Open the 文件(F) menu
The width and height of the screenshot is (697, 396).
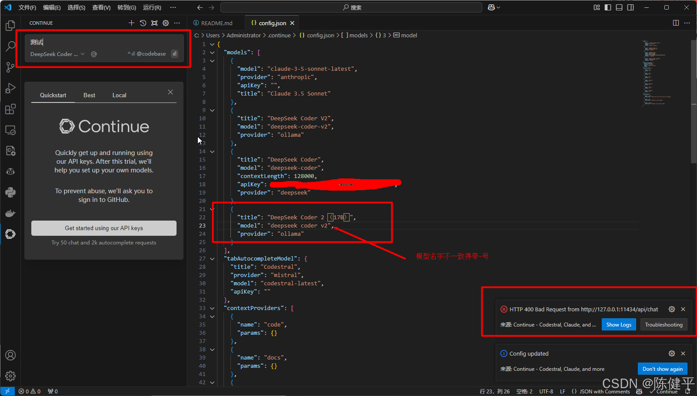(x=27, y=7)
